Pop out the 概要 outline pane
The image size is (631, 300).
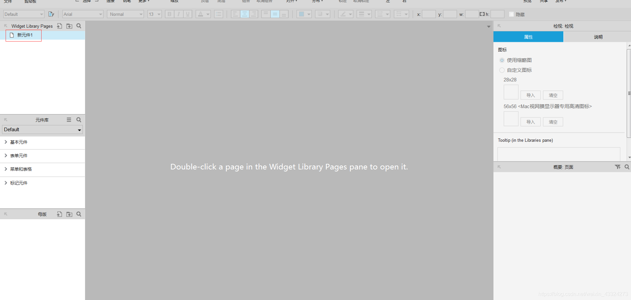click(x=499, y=167)
